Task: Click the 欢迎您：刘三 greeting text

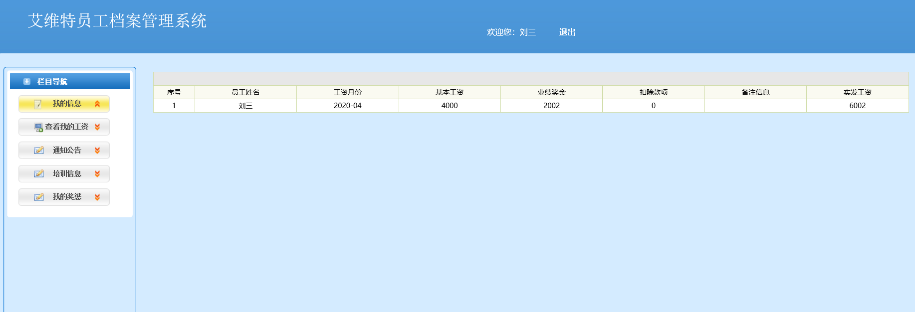Action: pos(511,32)
